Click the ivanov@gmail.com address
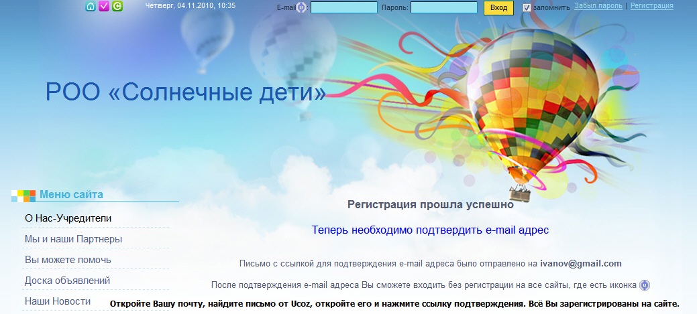 (x=581, y=263)
